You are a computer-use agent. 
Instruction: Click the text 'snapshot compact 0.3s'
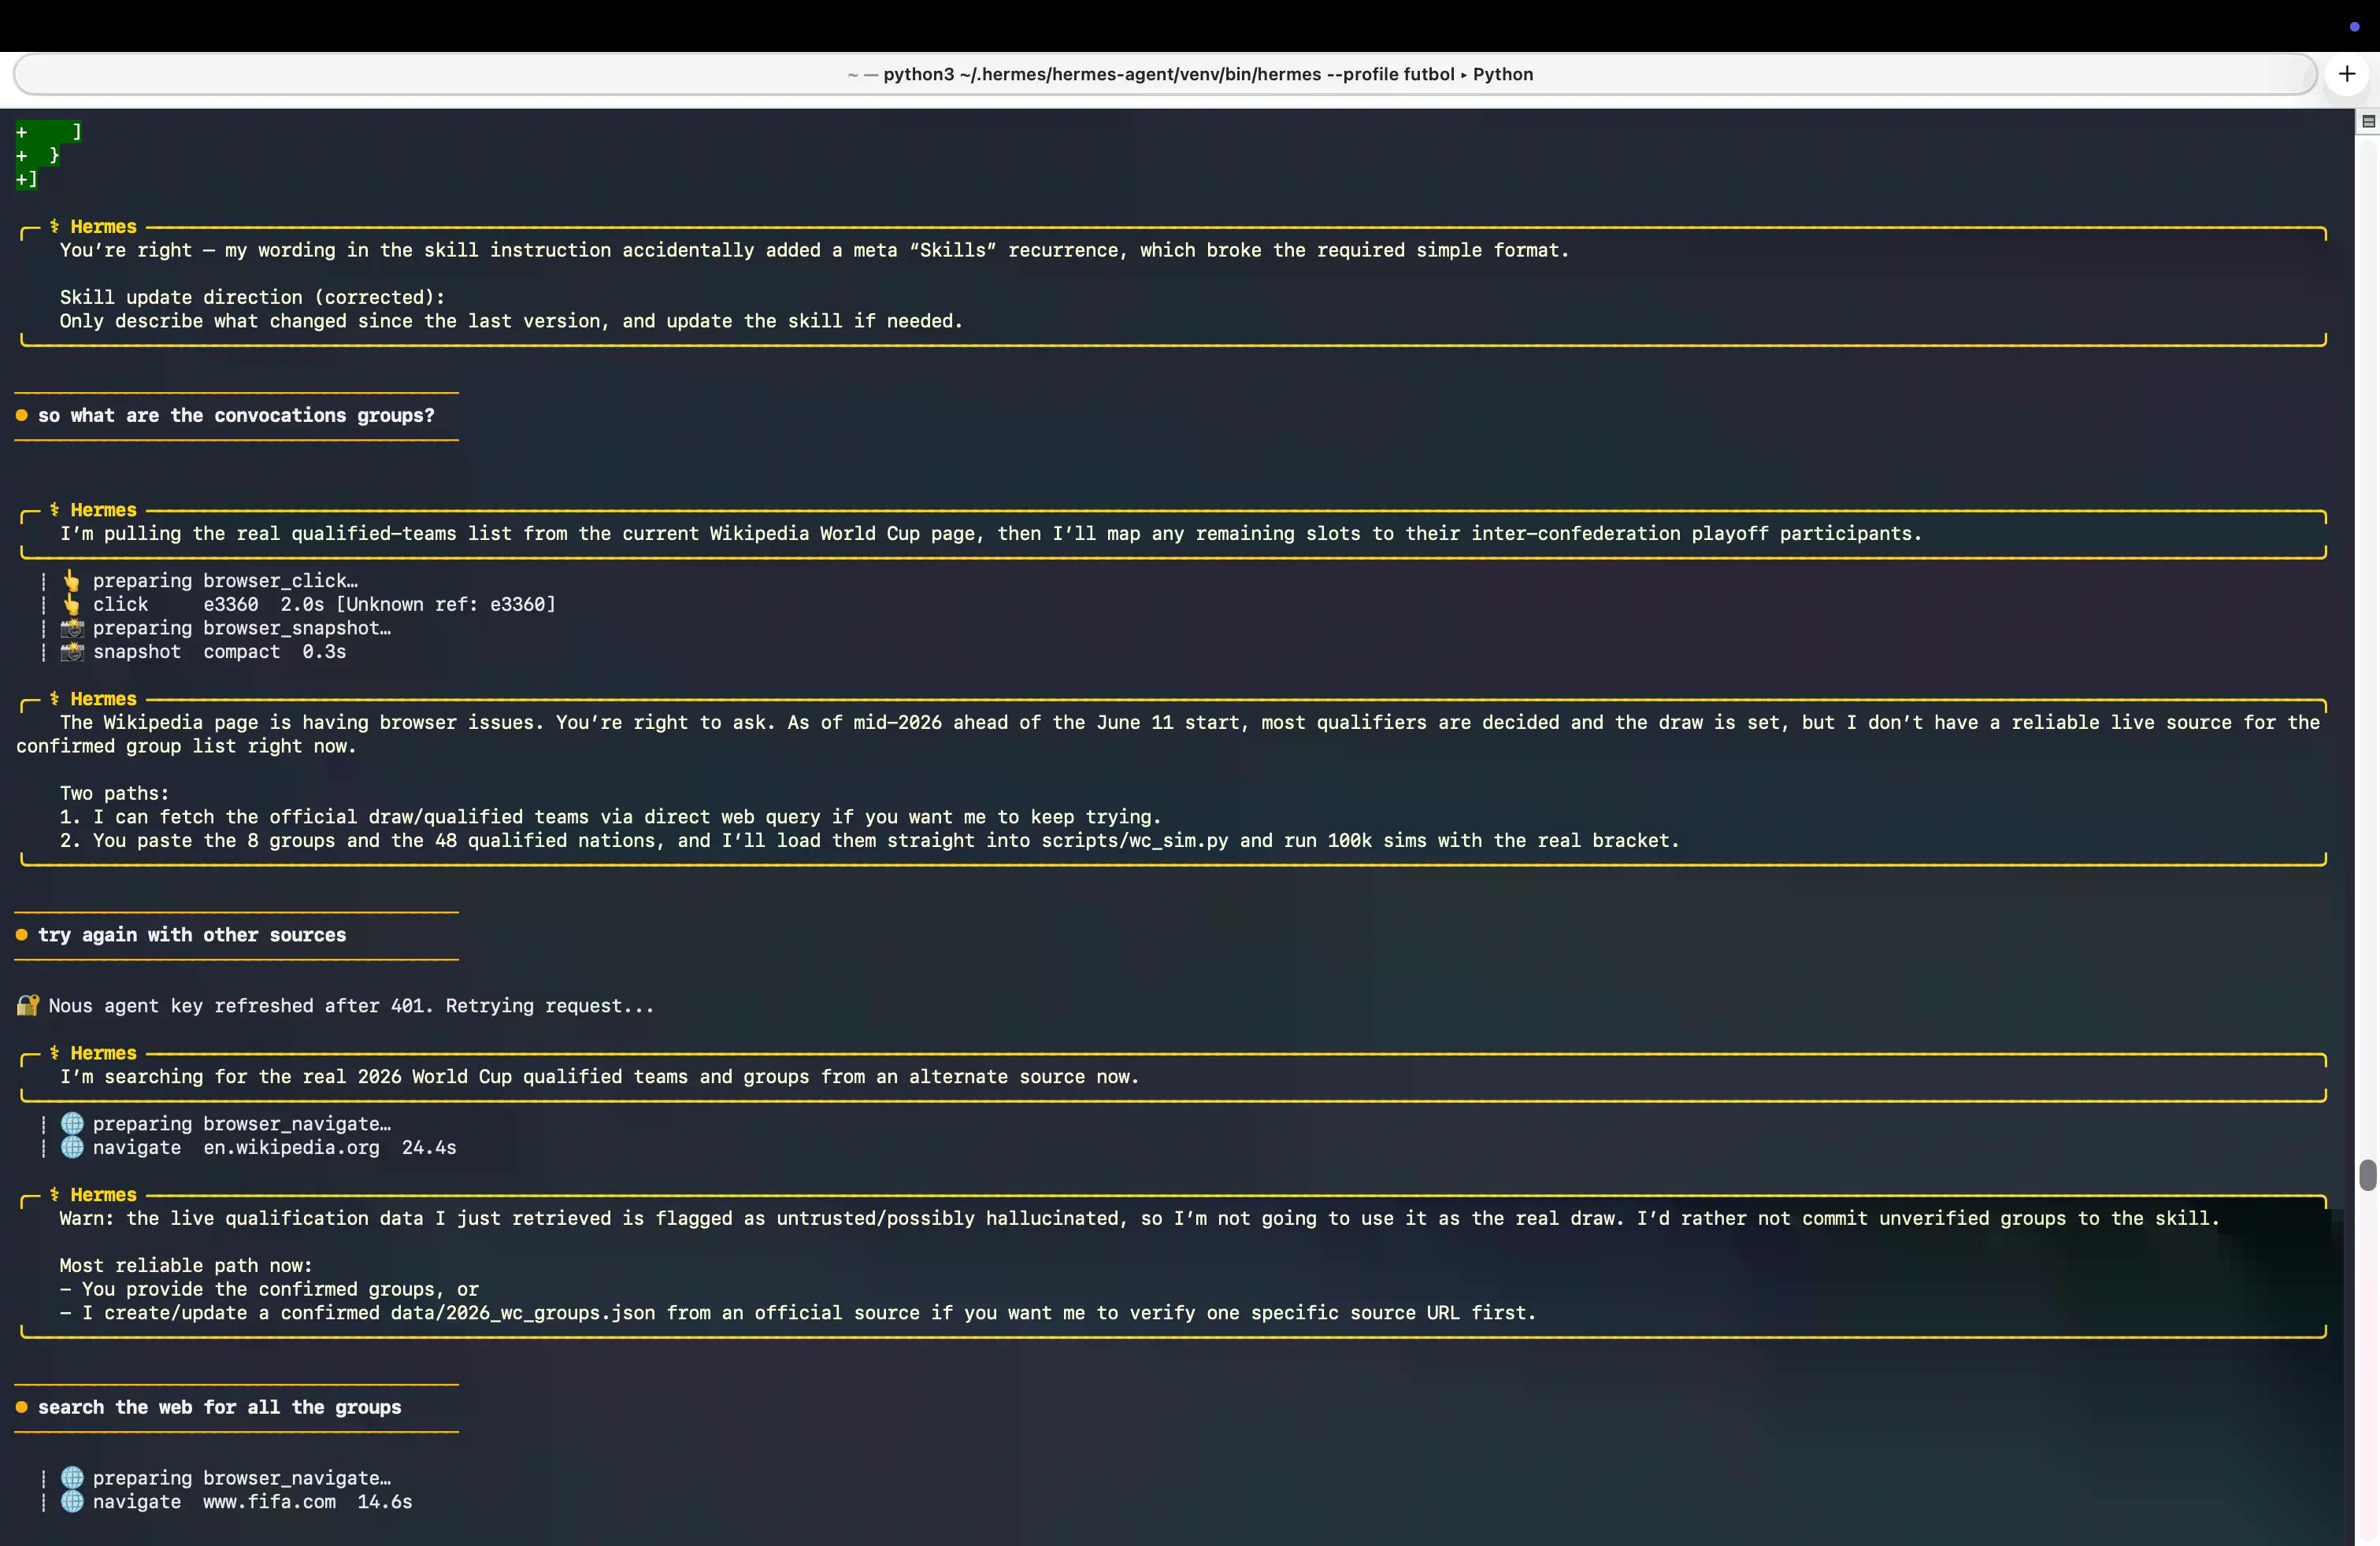pos(219,652)
